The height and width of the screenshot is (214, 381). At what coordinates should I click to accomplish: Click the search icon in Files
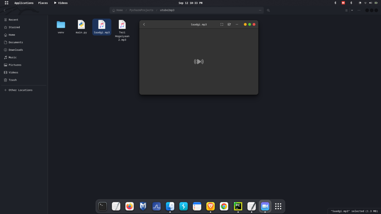point(268,10)
